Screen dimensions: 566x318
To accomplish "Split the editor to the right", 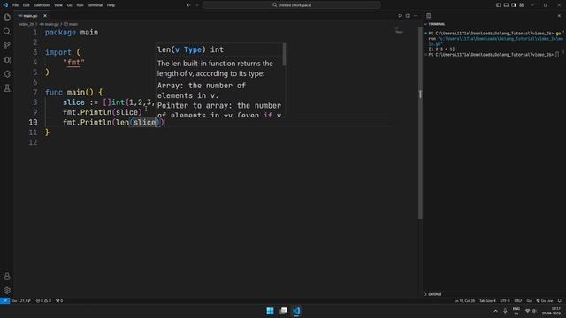I will (x=408, y=16).
